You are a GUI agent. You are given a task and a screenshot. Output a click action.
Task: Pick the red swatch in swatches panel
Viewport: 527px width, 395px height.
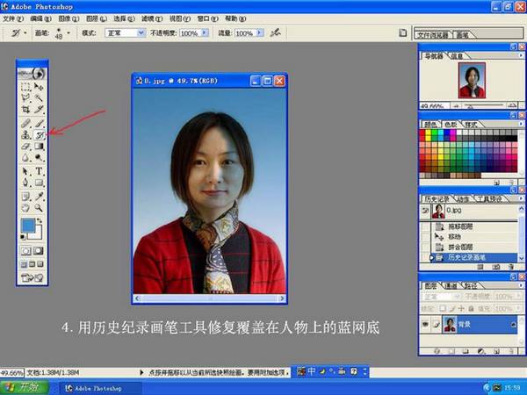coord(422,133)
